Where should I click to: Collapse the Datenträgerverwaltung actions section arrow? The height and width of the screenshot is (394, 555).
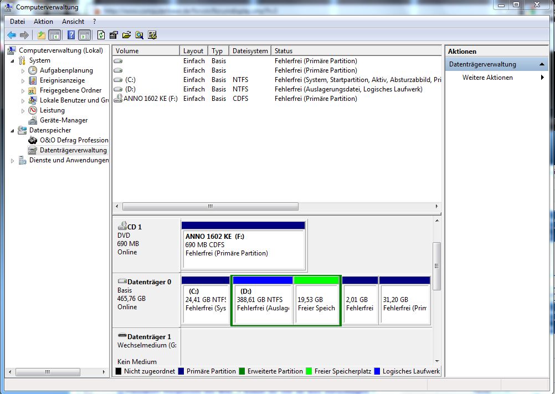542,64
